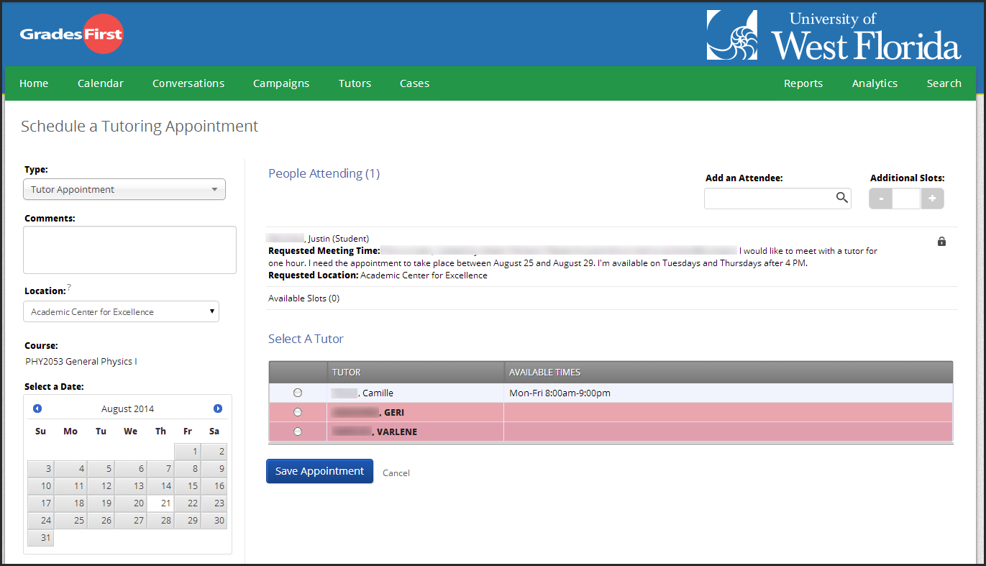This screenshot has width=986, height=566.
Task: Go to previous month in calendar
Action: point(37,408)
